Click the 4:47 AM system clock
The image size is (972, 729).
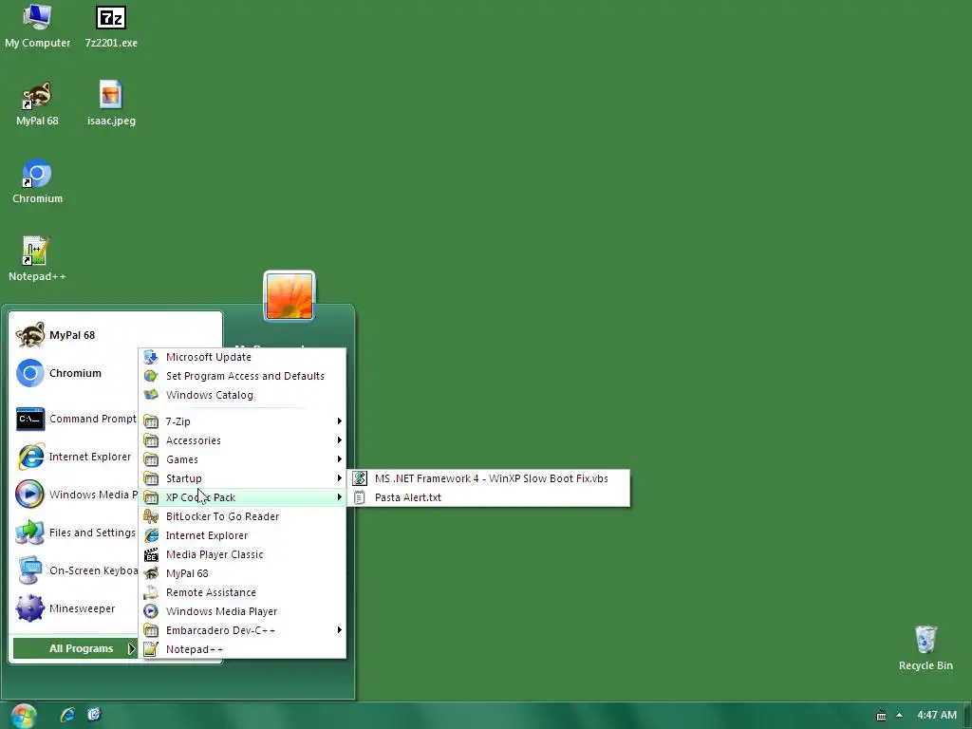click(937, 716)
